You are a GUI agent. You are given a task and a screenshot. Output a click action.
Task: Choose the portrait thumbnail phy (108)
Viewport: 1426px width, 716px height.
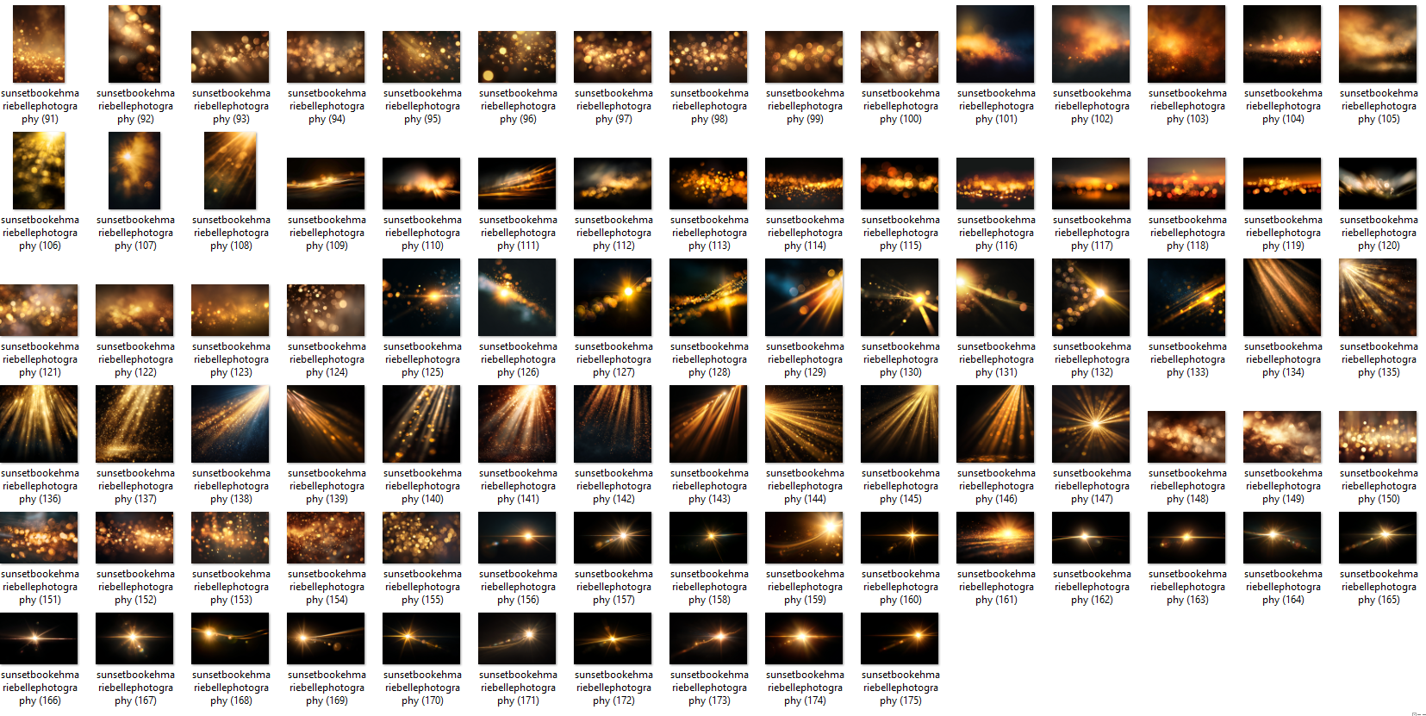[230, 171]
